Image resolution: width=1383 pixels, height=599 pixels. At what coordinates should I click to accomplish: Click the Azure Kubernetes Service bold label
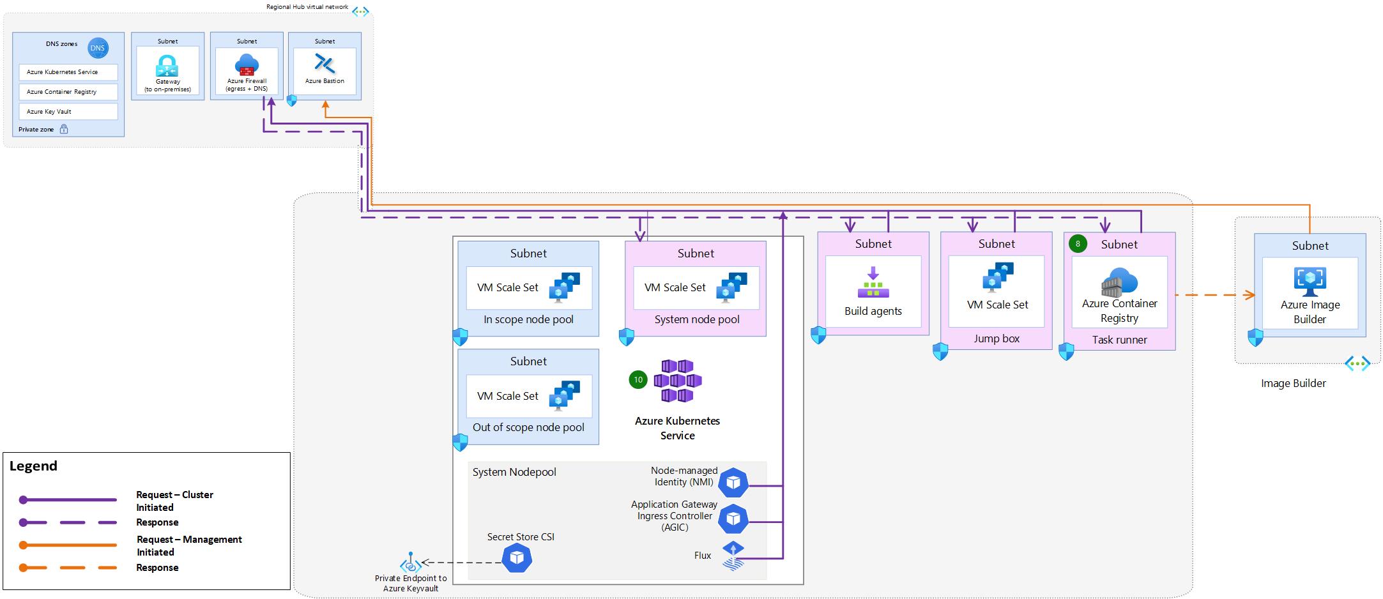point(677,428)
